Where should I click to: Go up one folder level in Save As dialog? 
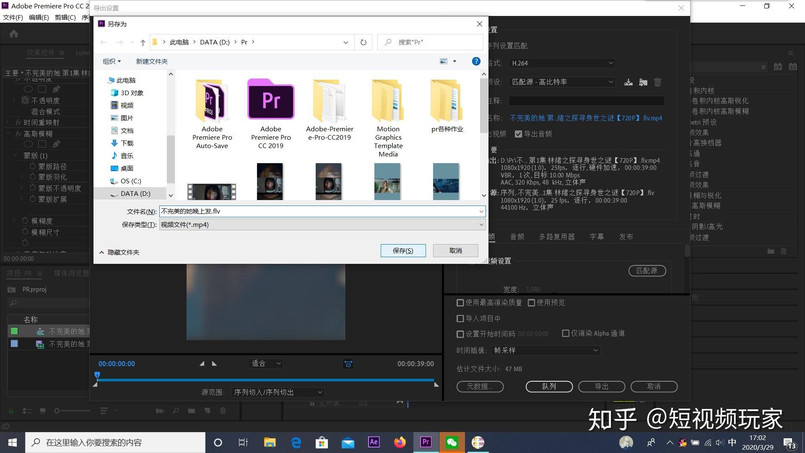coord(143,42)
